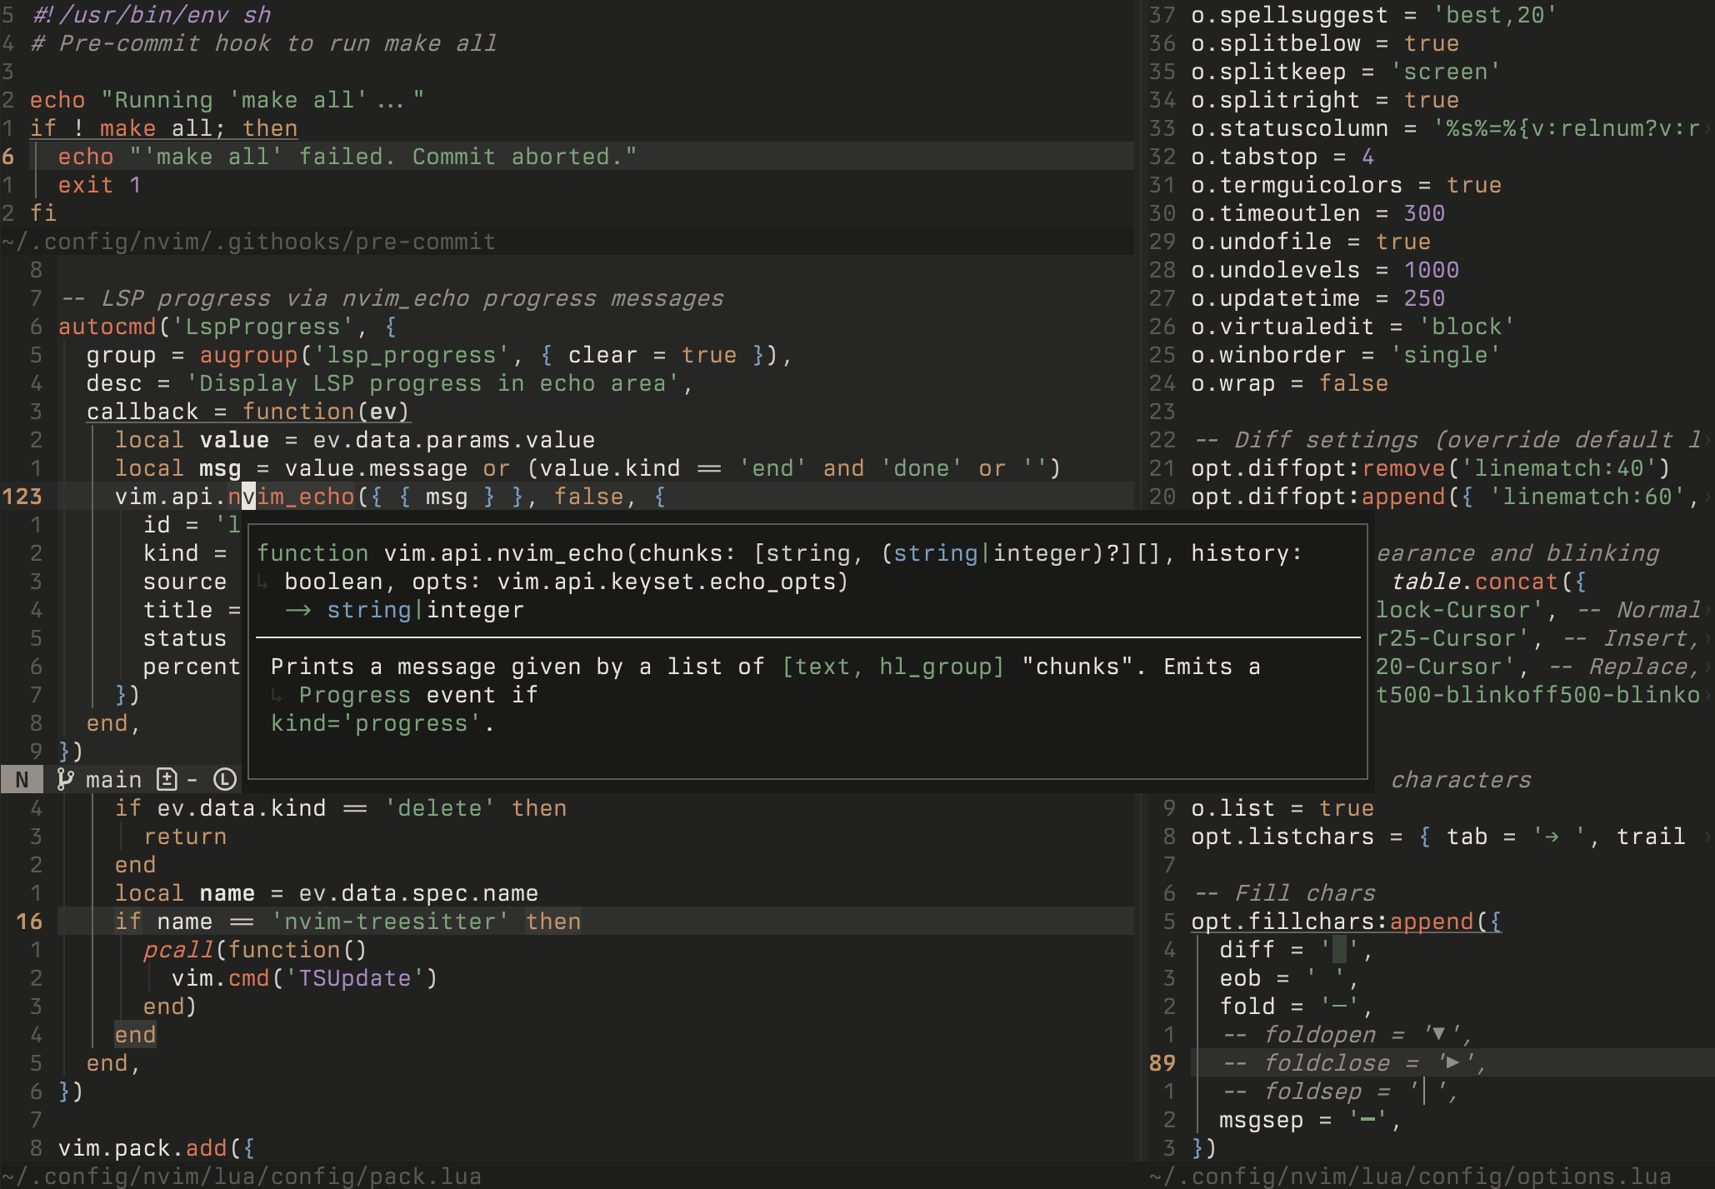1715x1189 pixels.
Task: Click the Normal mode N indicator
Action: (22, 780)
